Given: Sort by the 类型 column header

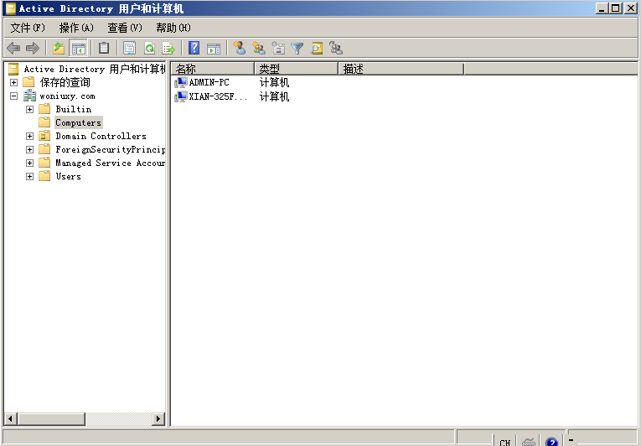Looking at the screenshot, I should pyautogui.click(x=297, y=69).
